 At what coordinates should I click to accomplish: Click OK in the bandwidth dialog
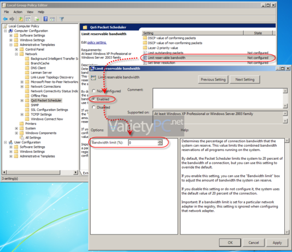[x=230, y=243]
